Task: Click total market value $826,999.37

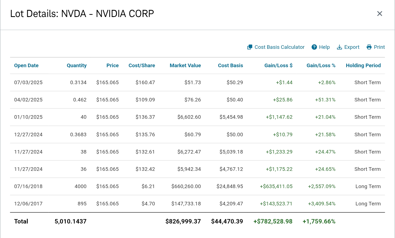Action: click(183, 222)
